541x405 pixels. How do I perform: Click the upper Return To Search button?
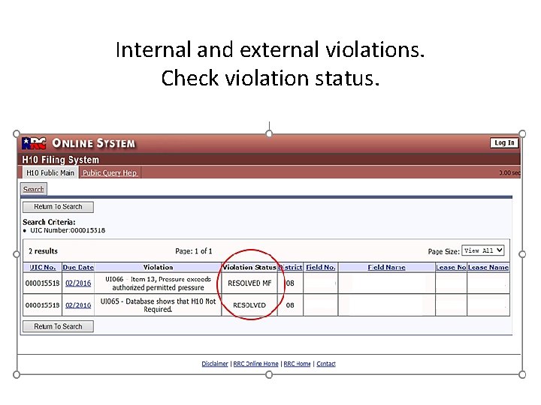coord(58,207)
